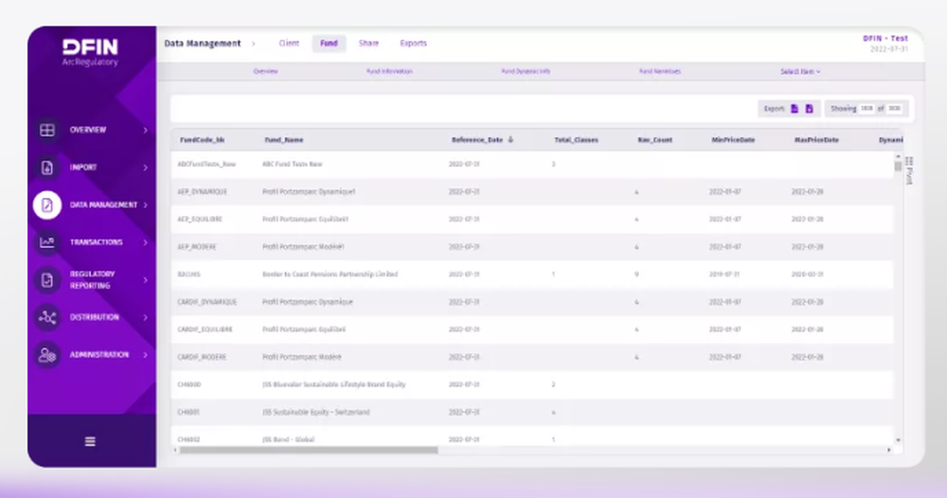Click the Administration user-gear icon
Screen dimensions: 947x498
point(47,355)
